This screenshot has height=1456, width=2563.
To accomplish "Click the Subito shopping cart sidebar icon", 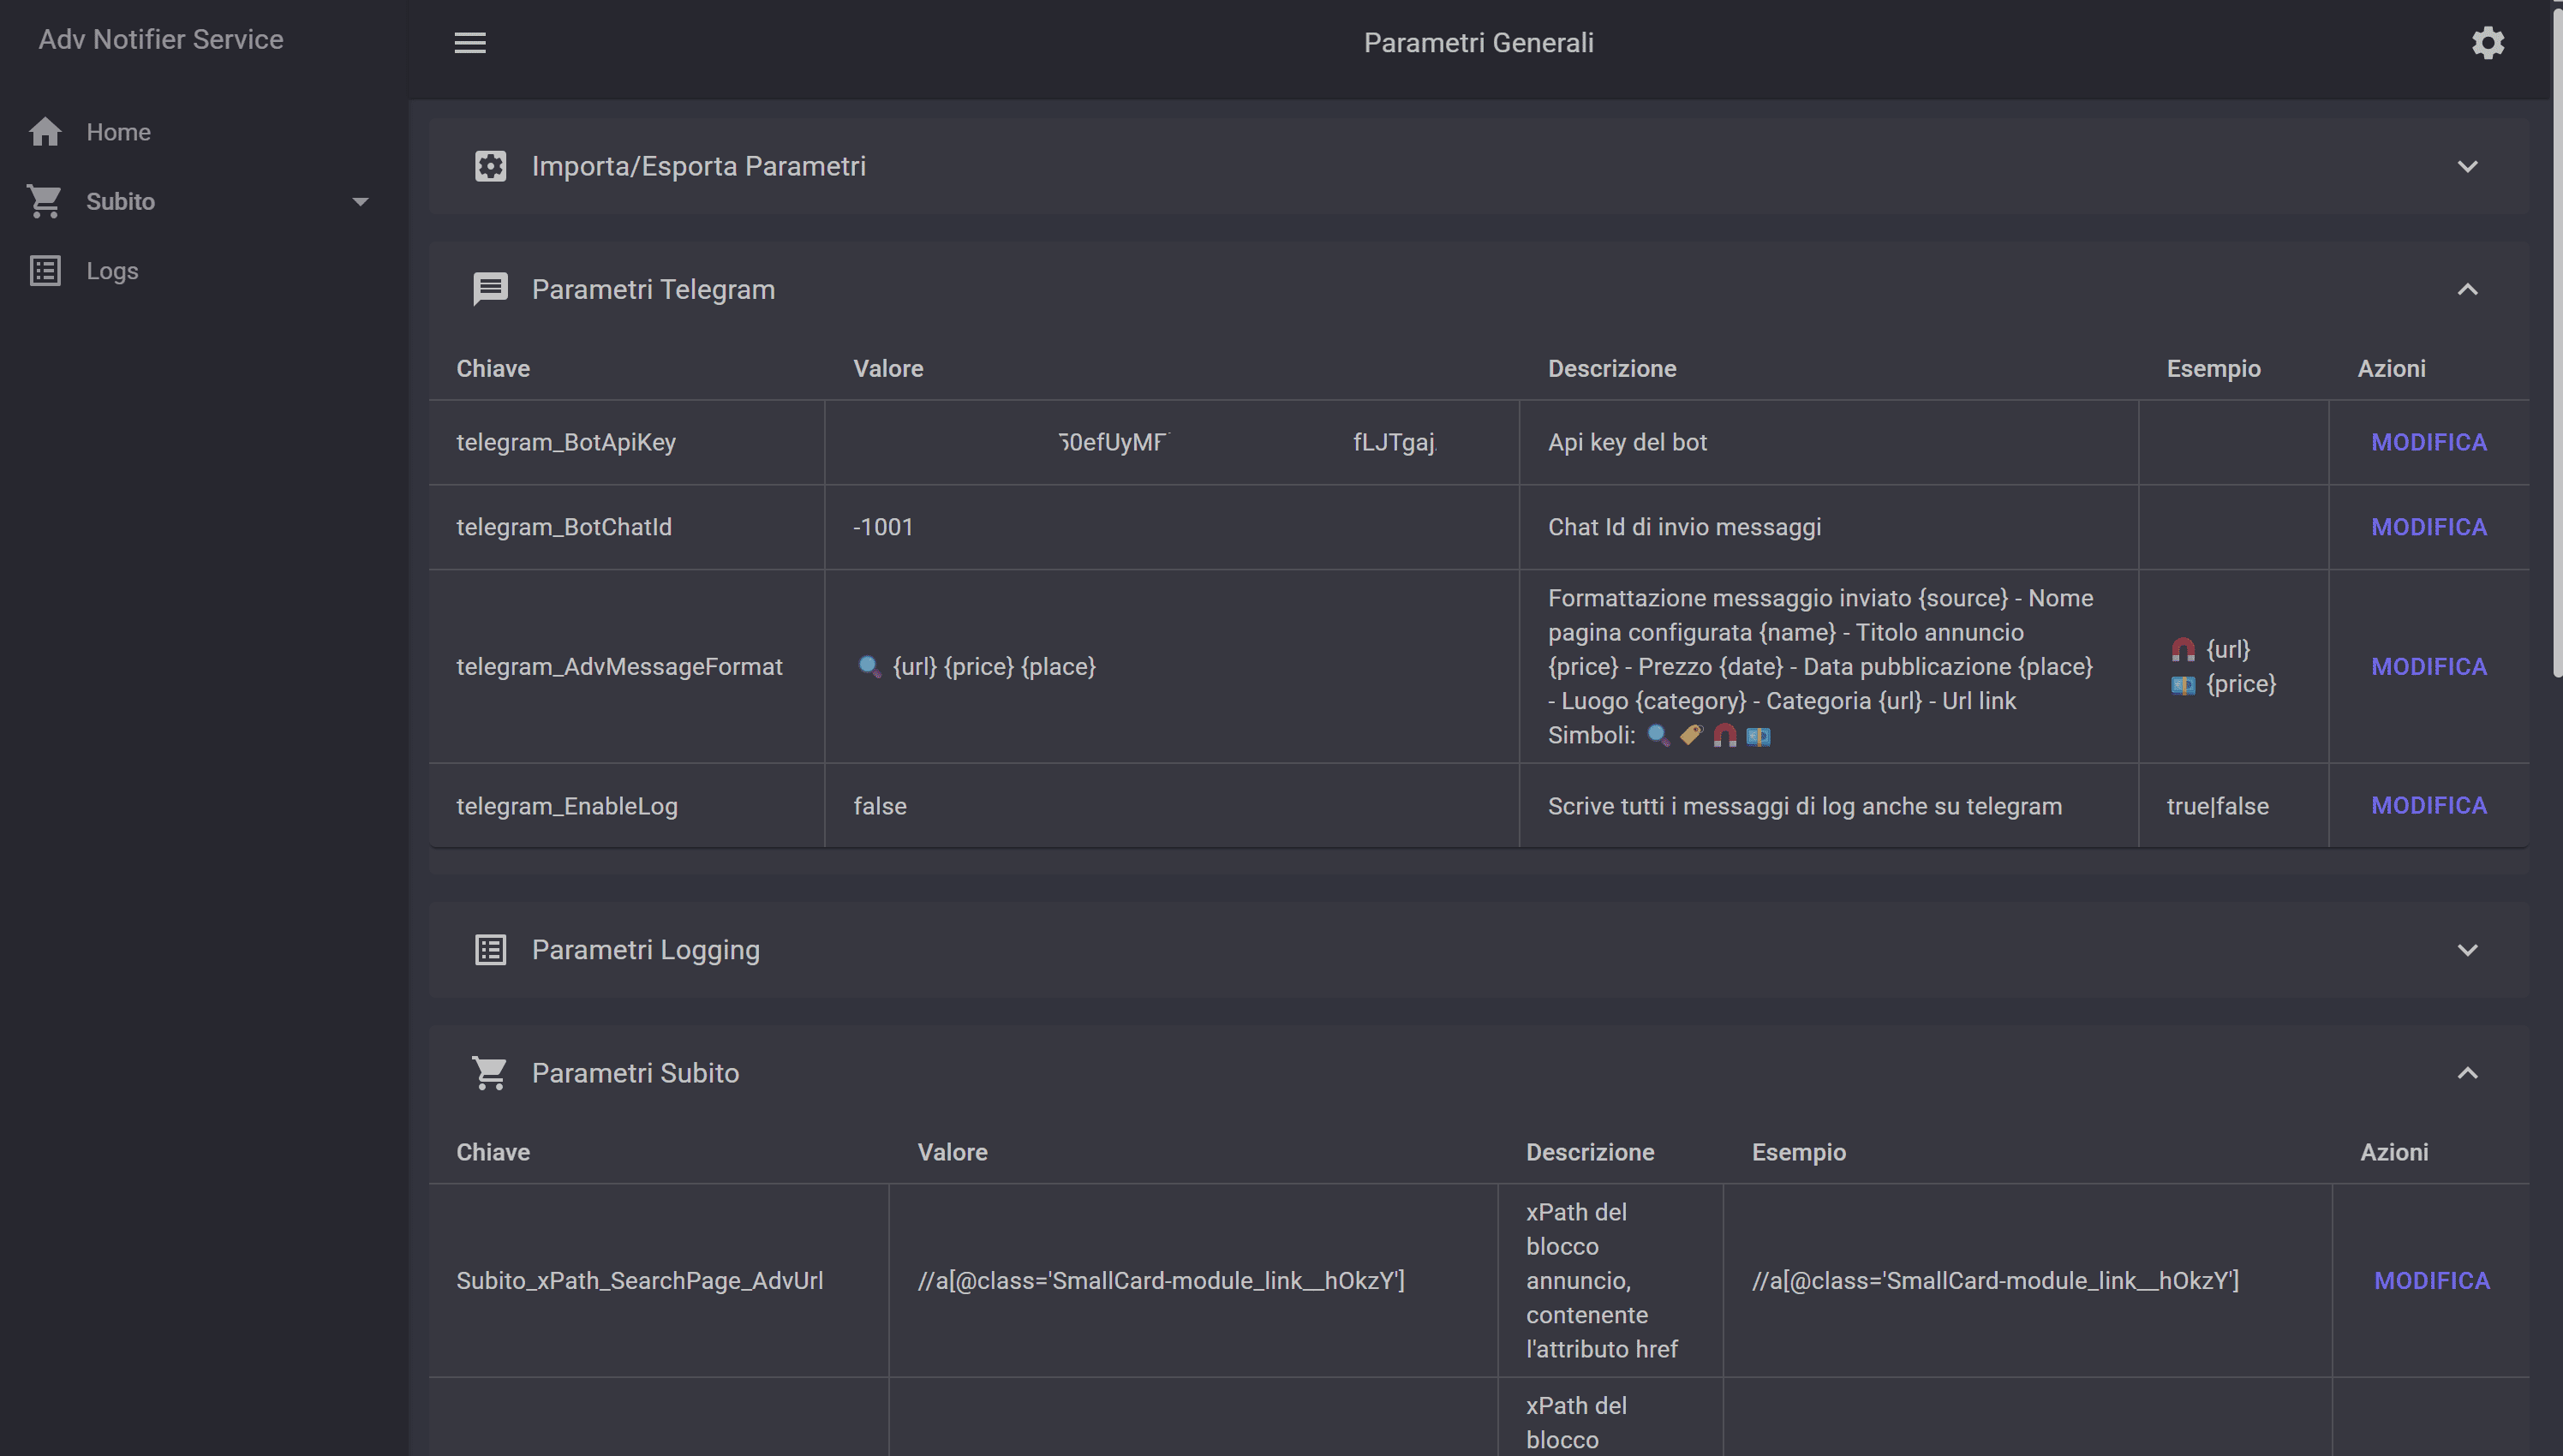I will click(45, 201).
